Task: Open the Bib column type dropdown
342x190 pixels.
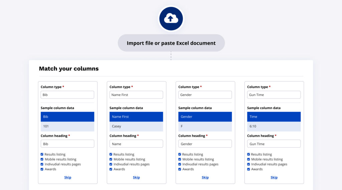Action: [x=67, y=95]
